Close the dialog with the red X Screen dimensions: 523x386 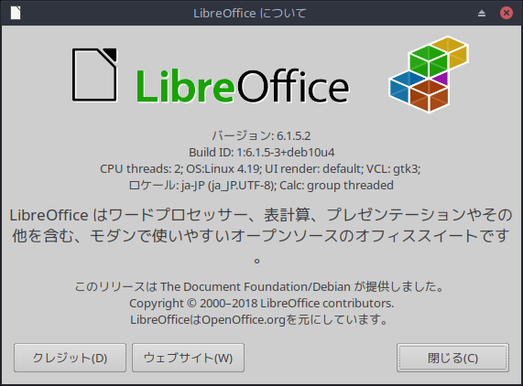506,13
